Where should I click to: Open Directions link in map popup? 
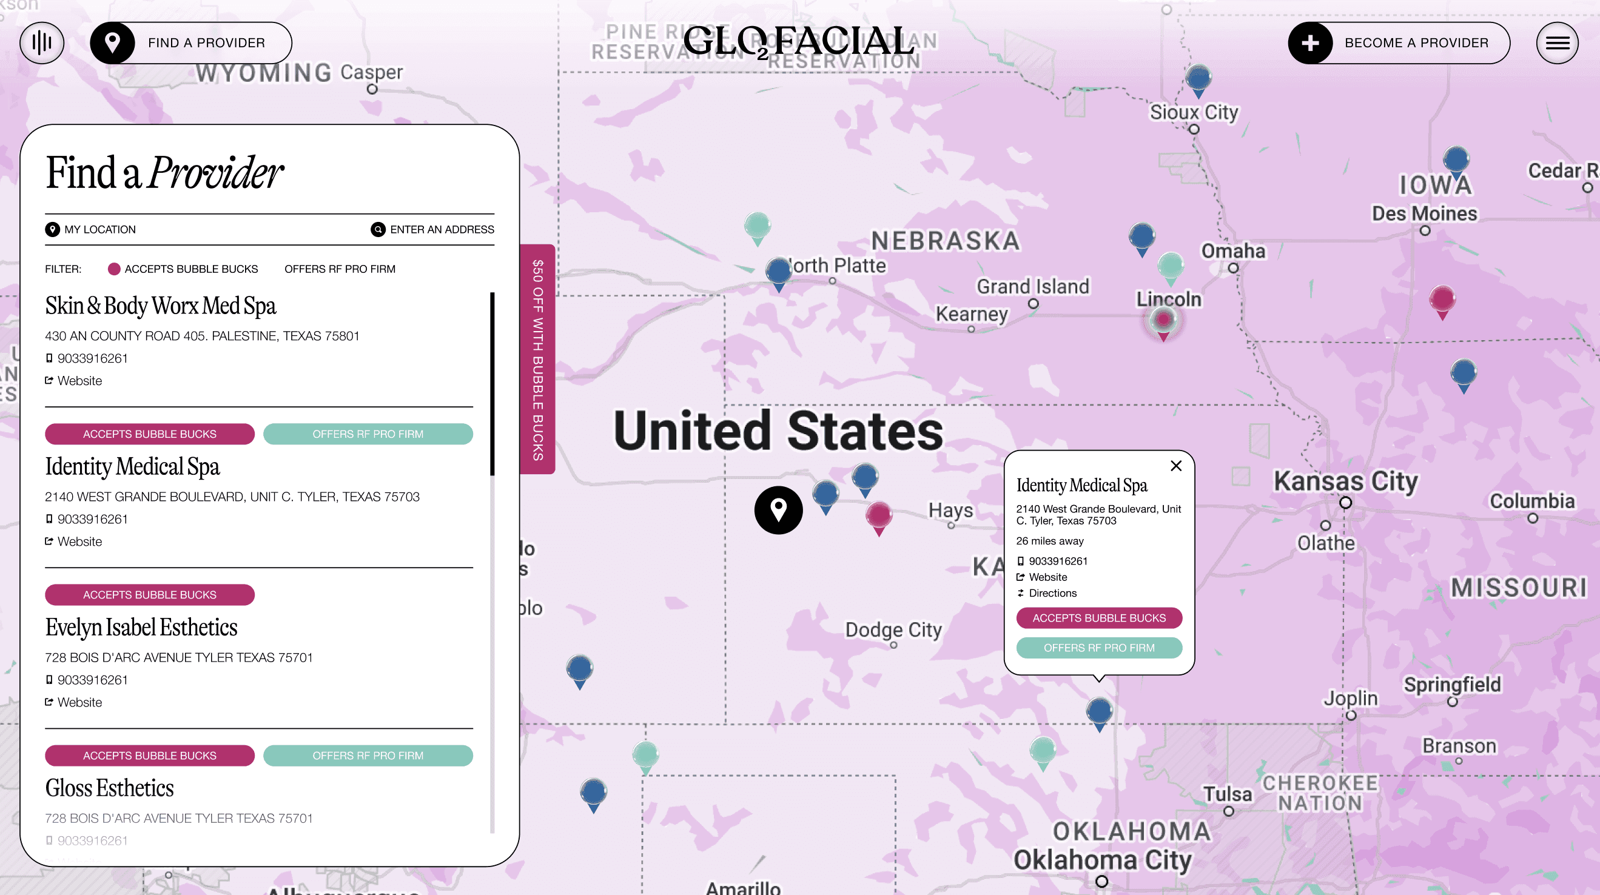(x=1047, y=593)
